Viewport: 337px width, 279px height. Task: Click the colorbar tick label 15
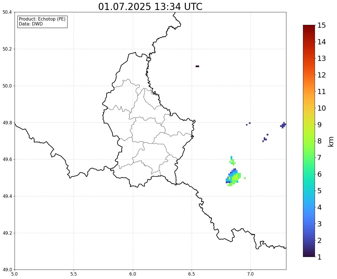pos(322,25)
